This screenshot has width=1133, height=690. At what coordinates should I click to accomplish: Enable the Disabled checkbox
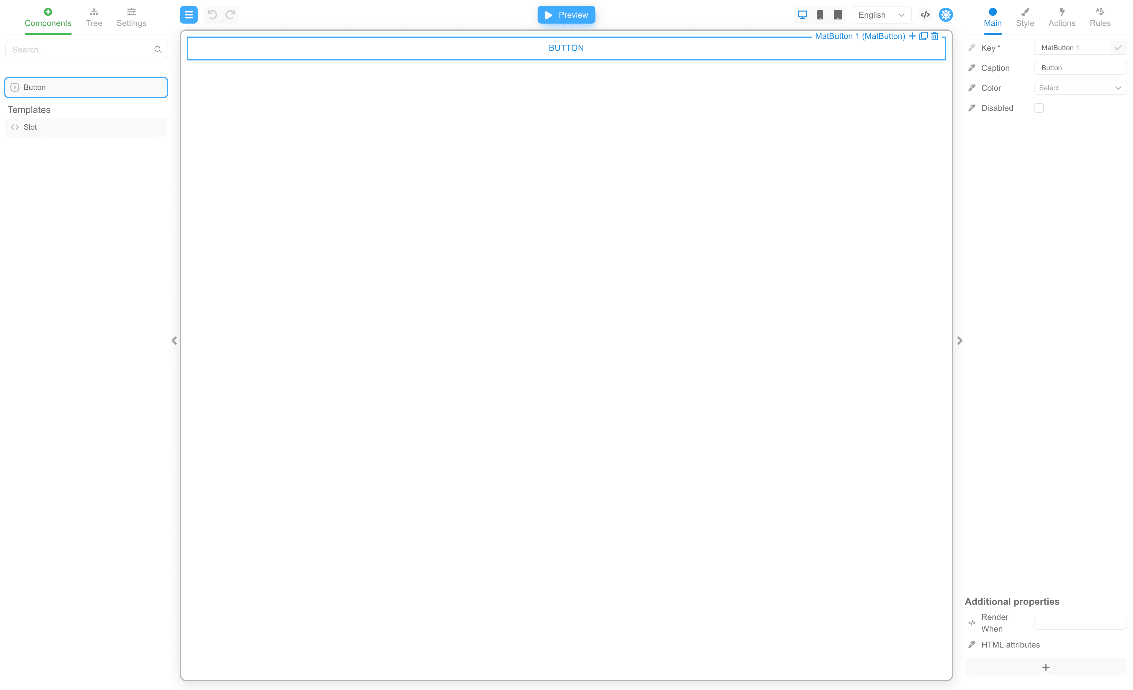tap(1039, 108)
